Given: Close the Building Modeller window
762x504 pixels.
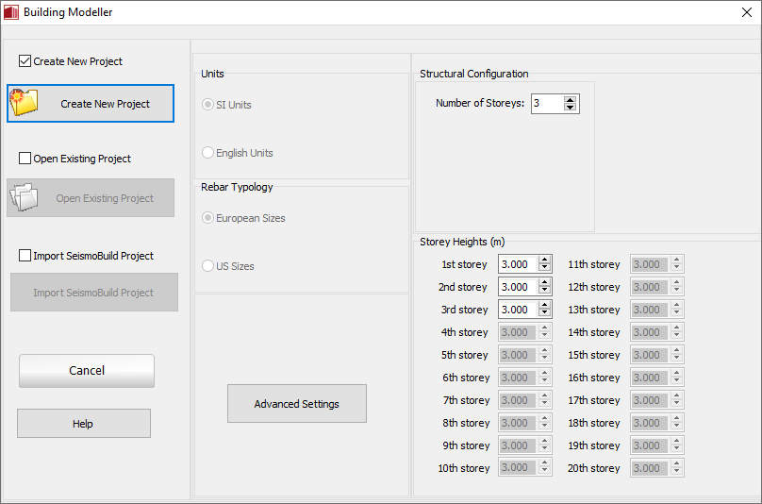Looking at the screenshot, I should [746, 12].
